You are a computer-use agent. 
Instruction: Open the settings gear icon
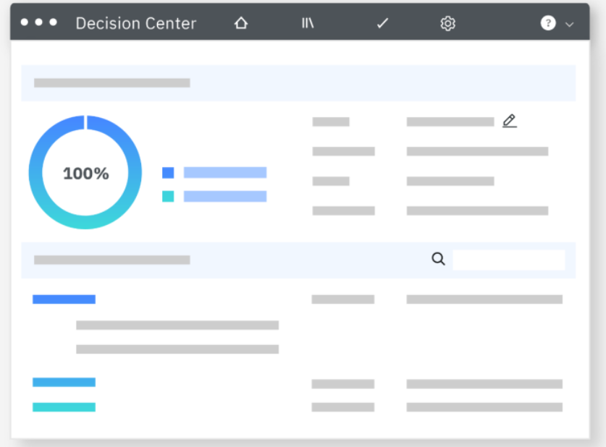point(447,23)
